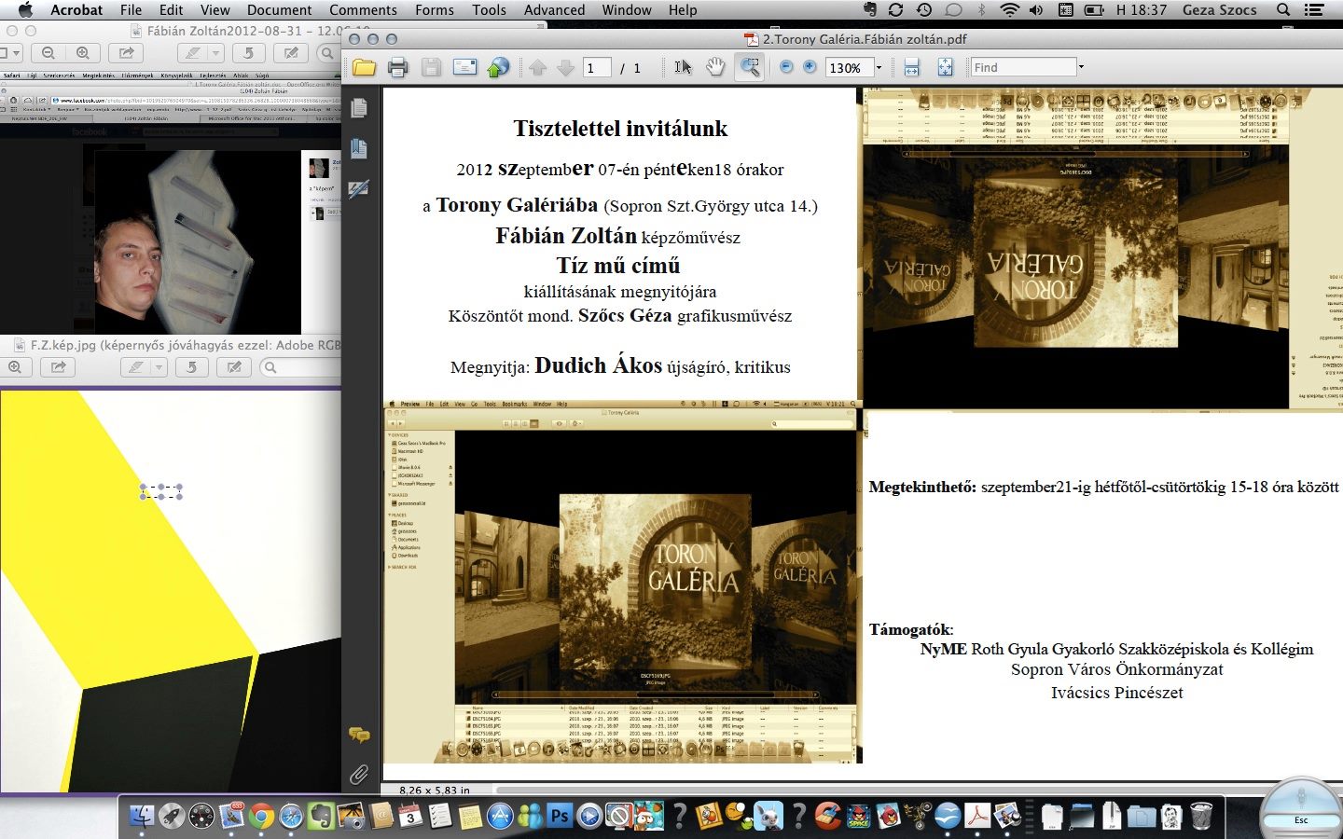The height and width of the screenshot is (839, 1343).
Task: Click the globe upload/share icon in Acrobat
Action: tap(499, 67)
